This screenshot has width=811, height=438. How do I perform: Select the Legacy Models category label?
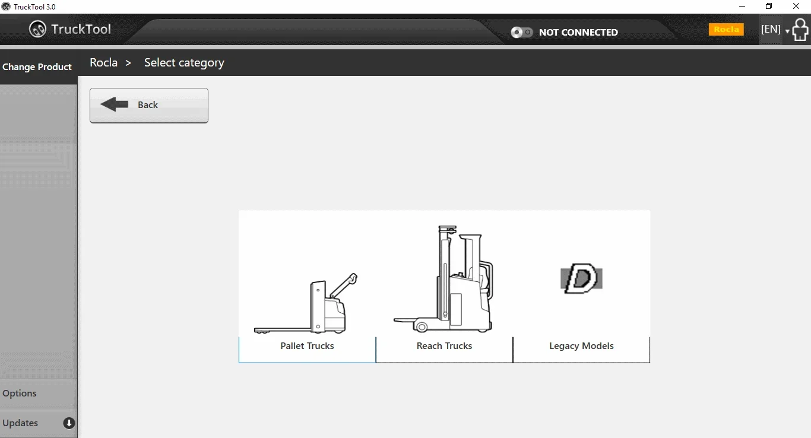pos(581,346)
